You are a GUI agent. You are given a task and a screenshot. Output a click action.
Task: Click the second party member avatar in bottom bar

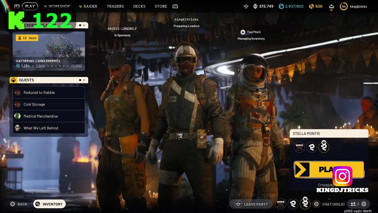pos(293,204)
